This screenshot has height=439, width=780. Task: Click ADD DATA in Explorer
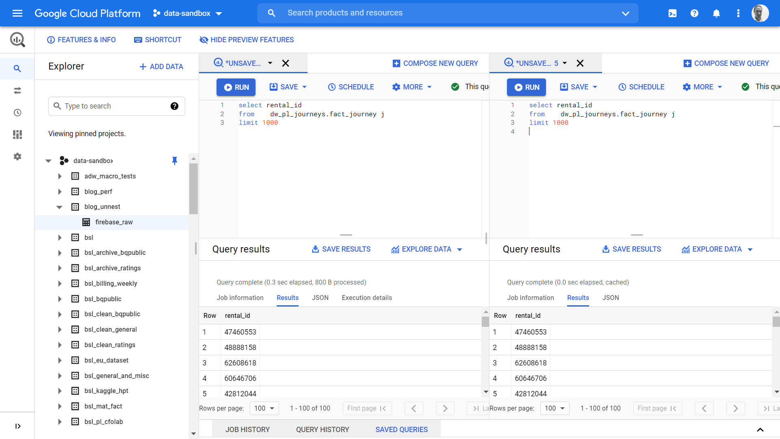161,67
